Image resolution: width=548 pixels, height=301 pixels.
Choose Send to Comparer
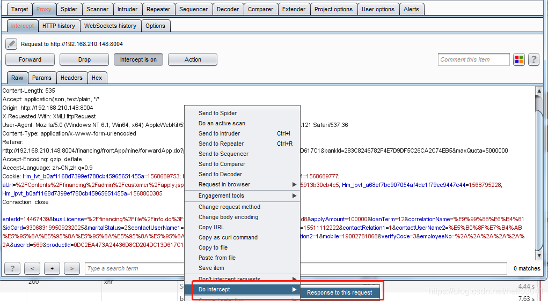point(242,164)
